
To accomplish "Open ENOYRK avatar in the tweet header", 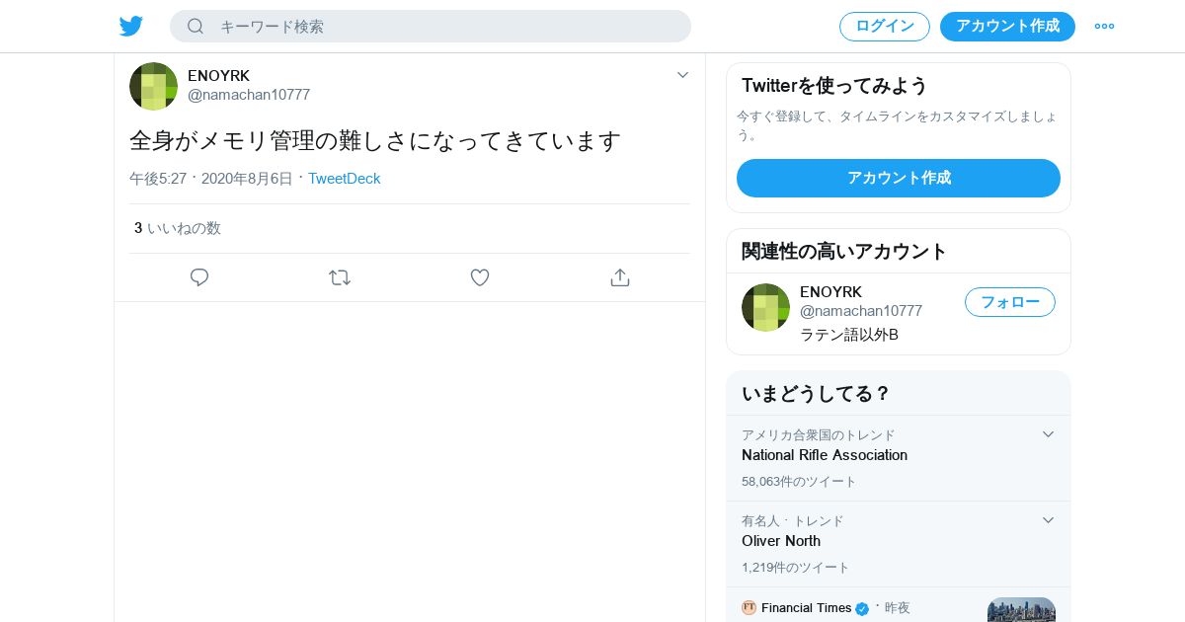I will 153,86.
